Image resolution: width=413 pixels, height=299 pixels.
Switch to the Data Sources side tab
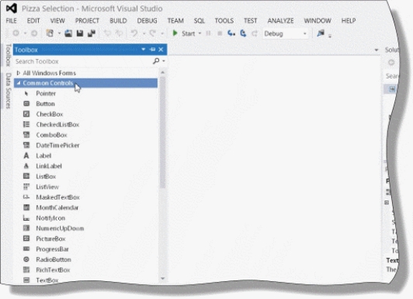9,91
